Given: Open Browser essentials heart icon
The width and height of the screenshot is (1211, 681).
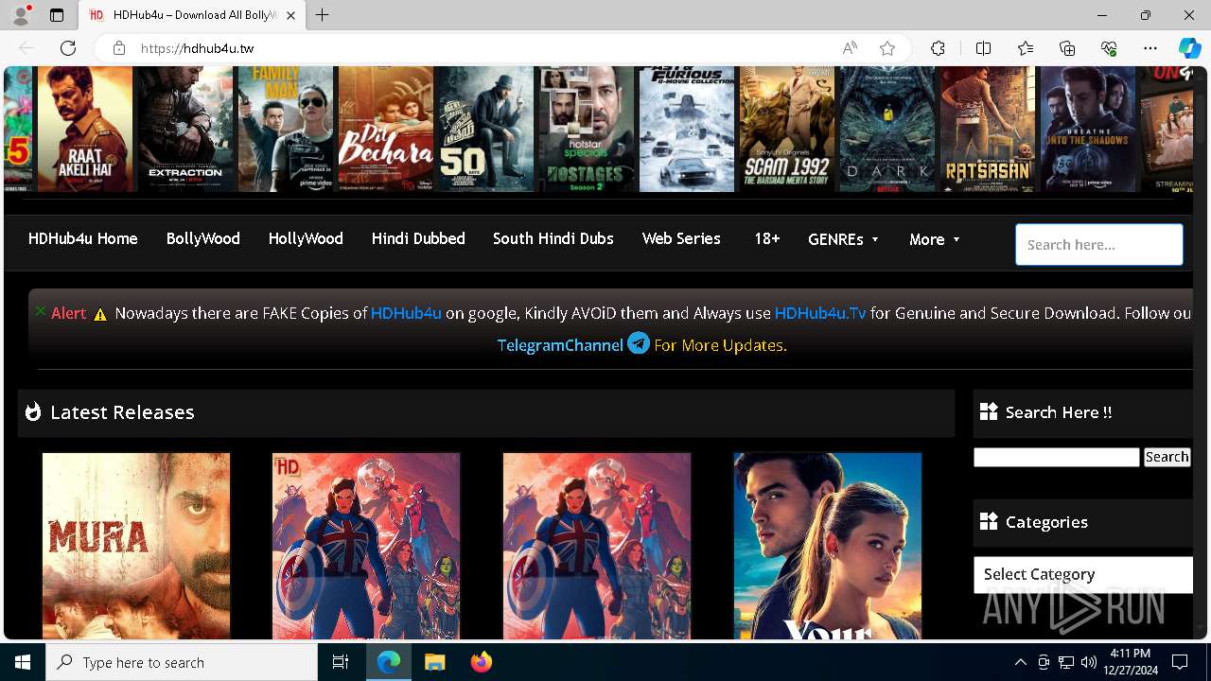Looking at the screenshot, I should [1109, 48].
